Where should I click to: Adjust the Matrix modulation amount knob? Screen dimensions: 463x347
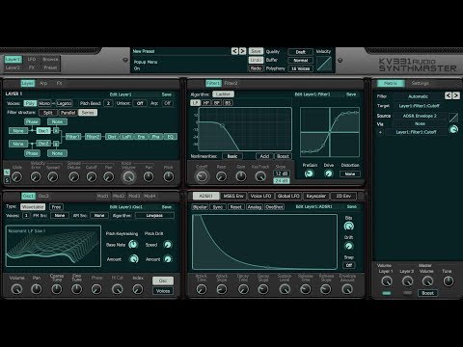(453, 129)
